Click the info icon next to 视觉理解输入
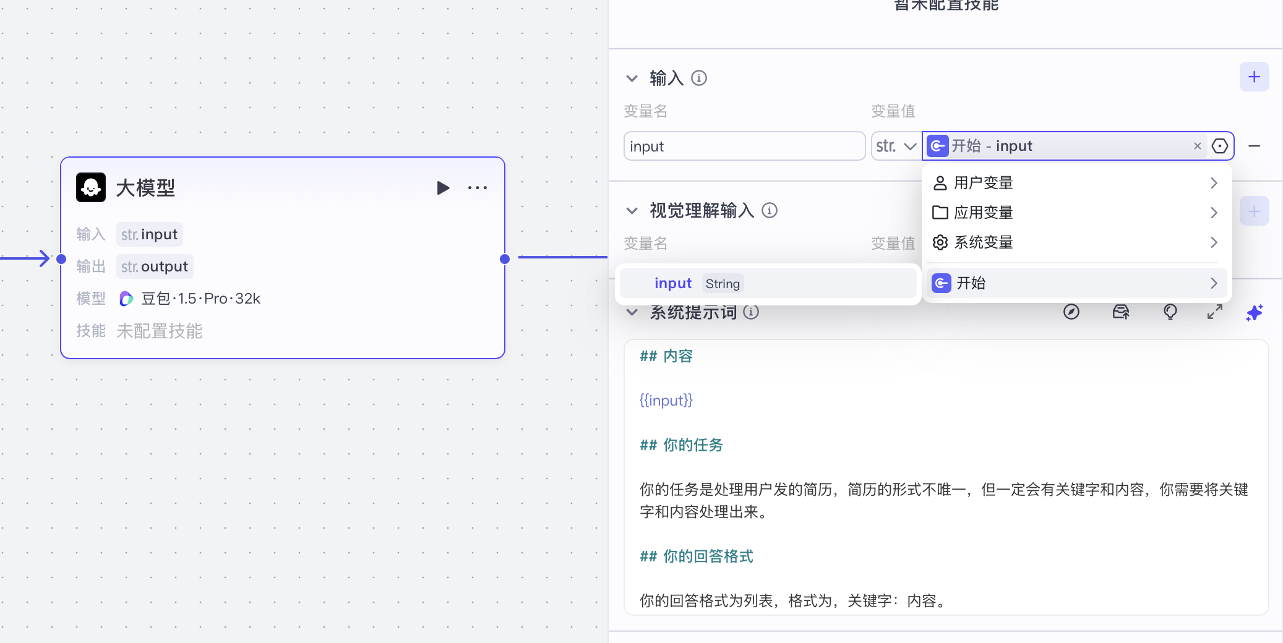The width and height of the screenshot is (1283, 643). (x=770, y=211)
